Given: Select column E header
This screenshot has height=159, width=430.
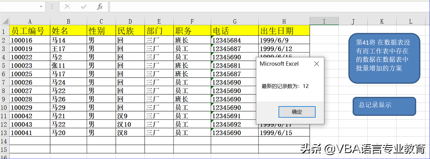Looking at the screenshot, I should [x=159, y=21].
